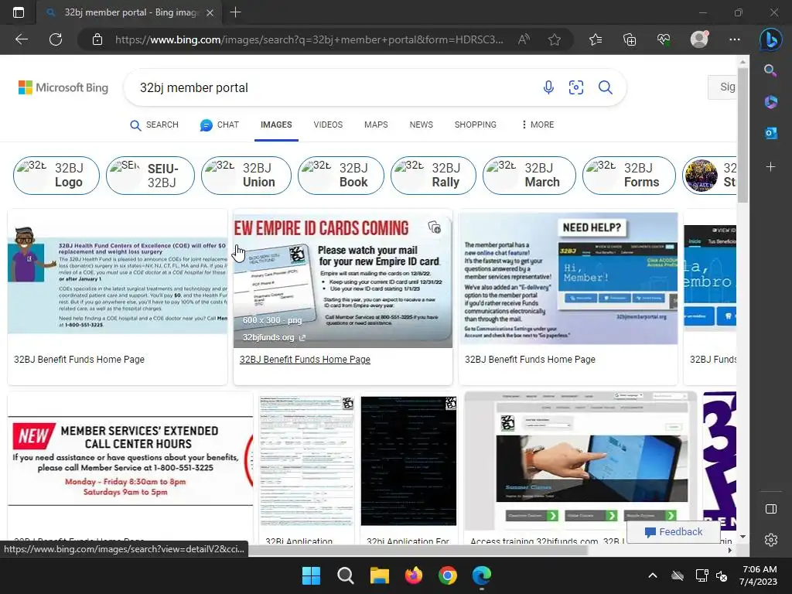Open underlined 32BJ Benefit Funds Home Page link

(x=305, y=359)
